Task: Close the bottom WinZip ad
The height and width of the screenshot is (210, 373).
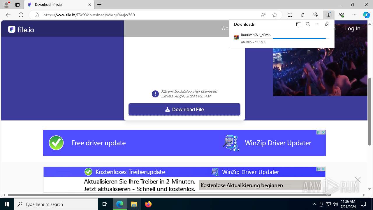Action: click(x=323, y=169)
